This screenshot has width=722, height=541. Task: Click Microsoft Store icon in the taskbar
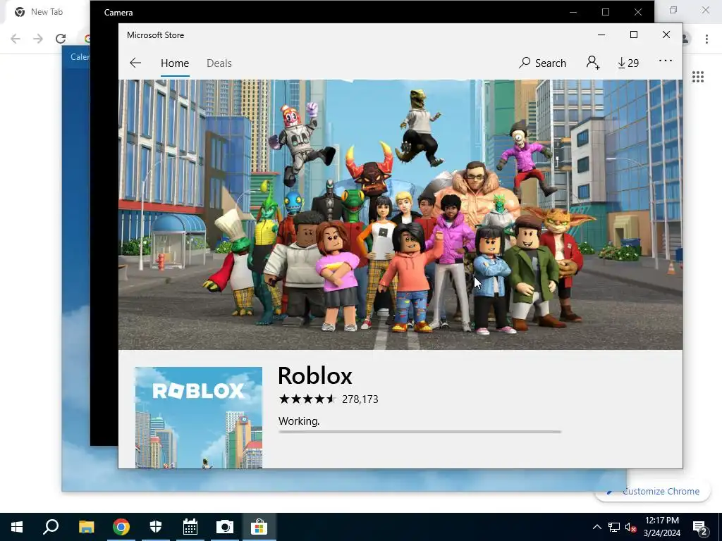pos(259,527)
